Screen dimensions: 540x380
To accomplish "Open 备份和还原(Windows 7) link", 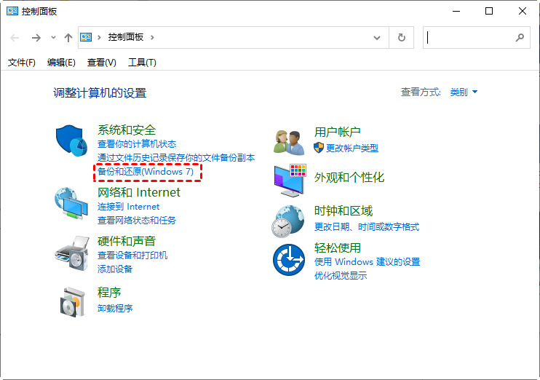I will click(x=146, y=171).
